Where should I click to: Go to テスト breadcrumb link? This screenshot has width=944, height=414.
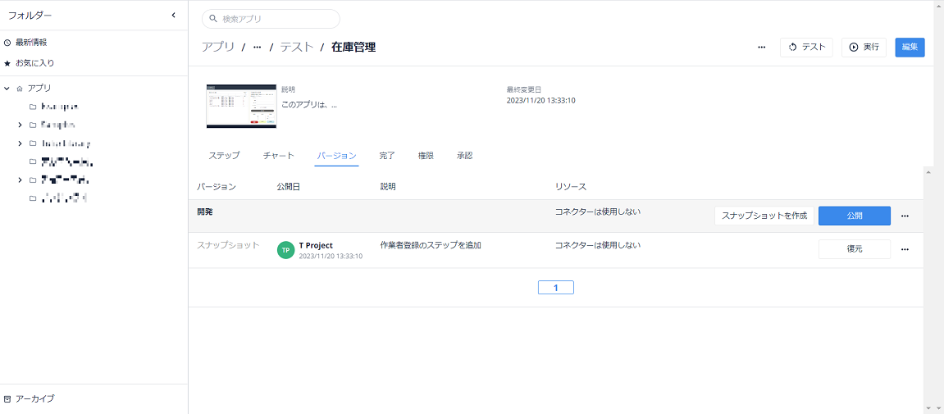pos(297,47)
